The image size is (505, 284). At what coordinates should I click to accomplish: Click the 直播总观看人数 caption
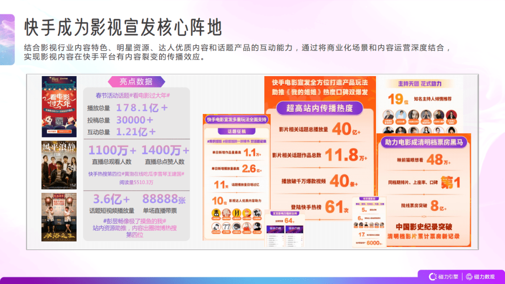point(111,162)
